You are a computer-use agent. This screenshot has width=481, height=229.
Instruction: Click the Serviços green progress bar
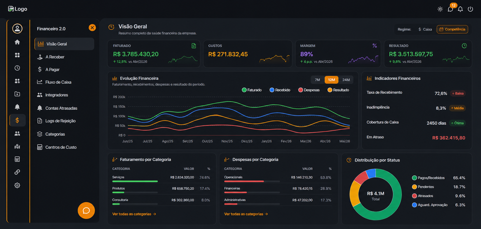135,181
